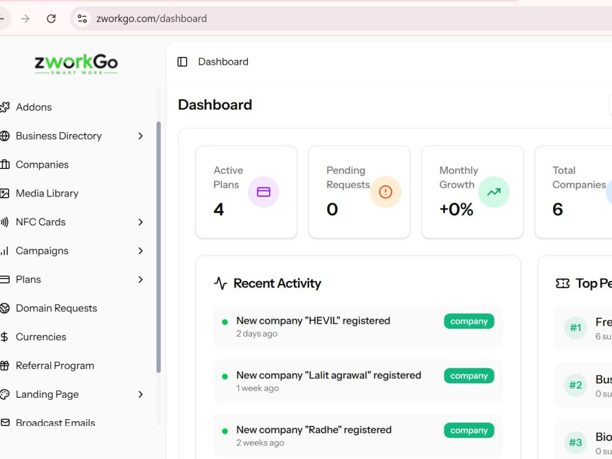Click the sidebar vertical scrollbar

click(159, 247)
